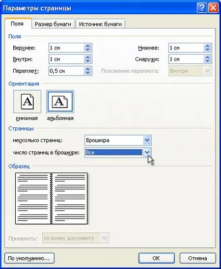
Task: Select the книжная portrait orientation icon
Action: click(x=27, y=101)
